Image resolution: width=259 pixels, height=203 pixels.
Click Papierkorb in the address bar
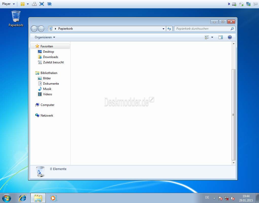[65, 29]
